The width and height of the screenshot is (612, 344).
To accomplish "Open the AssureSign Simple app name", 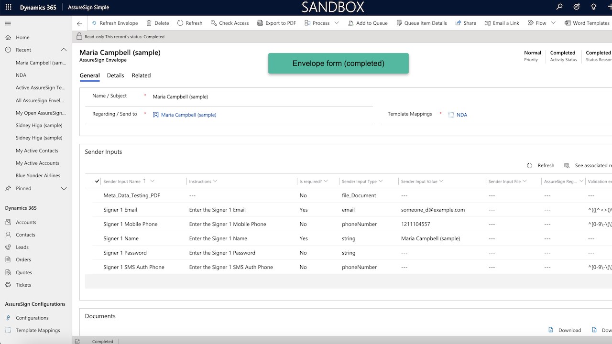I will click(x=88, y=7).
